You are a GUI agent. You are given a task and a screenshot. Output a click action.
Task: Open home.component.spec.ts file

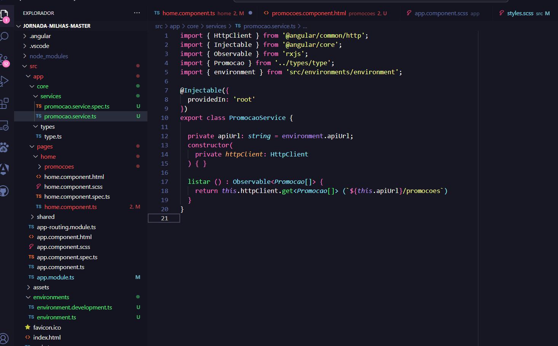coord(77,197)
